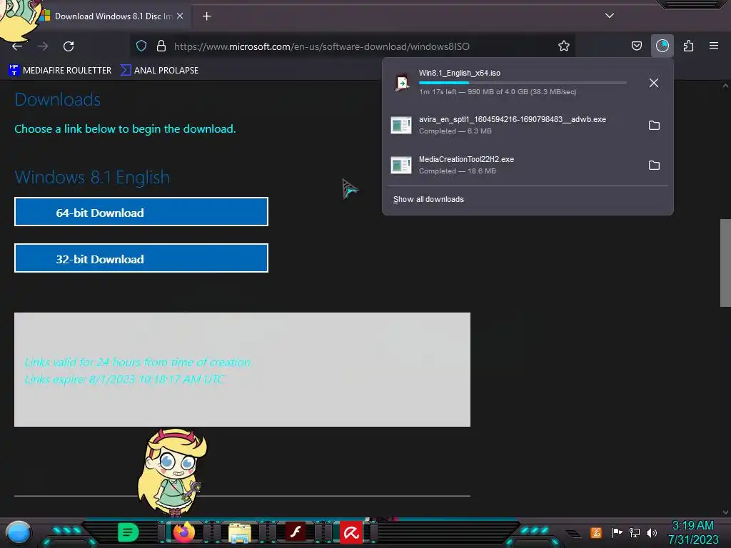Click the 64-bit Download button
The image size is (731, 548).
(141, 211)
